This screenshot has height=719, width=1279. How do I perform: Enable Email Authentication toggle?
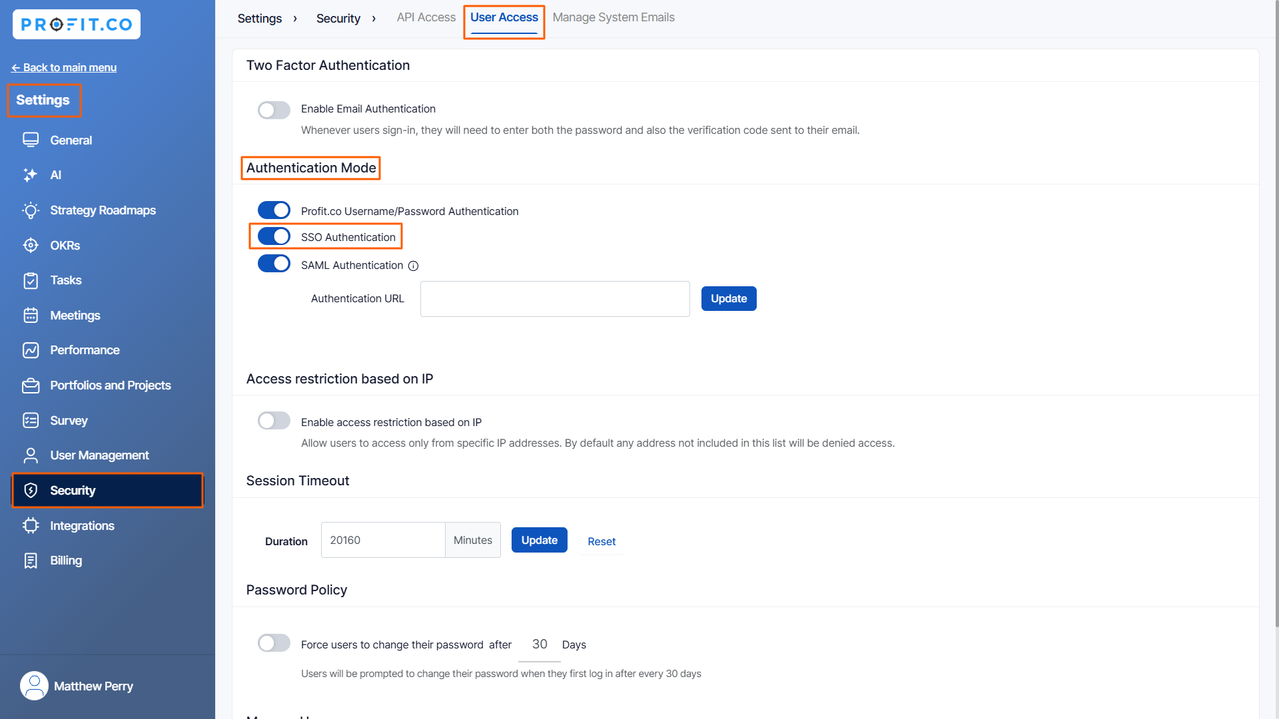click(274, 110)
